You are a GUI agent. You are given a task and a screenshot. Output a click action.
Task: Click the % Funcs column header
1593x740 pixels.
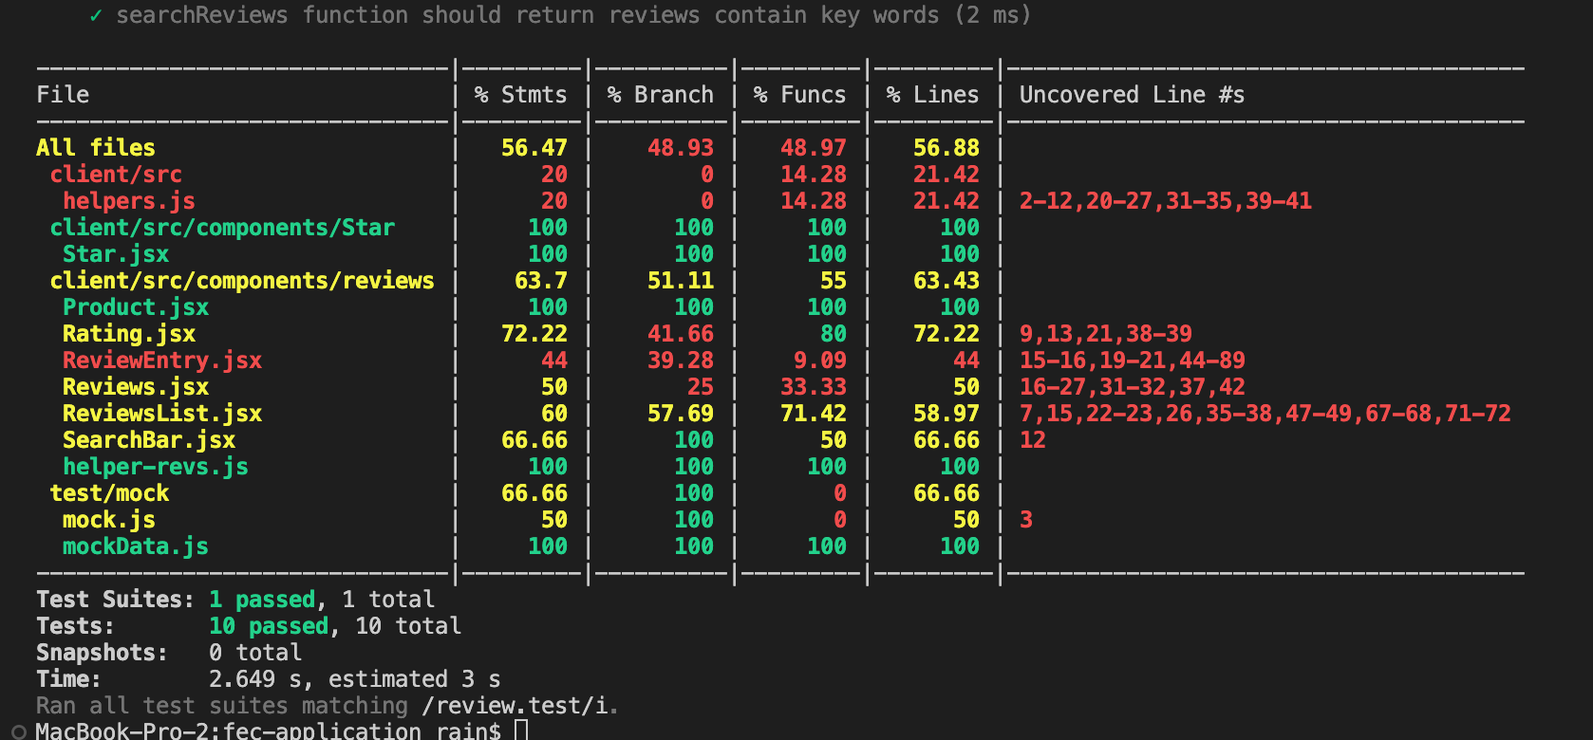pos(798,95)
